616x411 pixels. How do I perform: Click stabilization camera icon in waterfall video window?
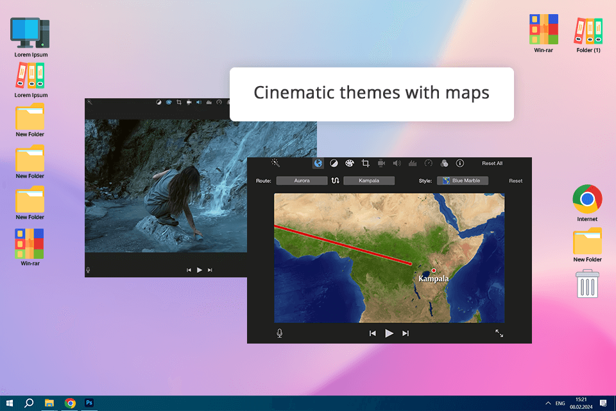pos(189,102)
